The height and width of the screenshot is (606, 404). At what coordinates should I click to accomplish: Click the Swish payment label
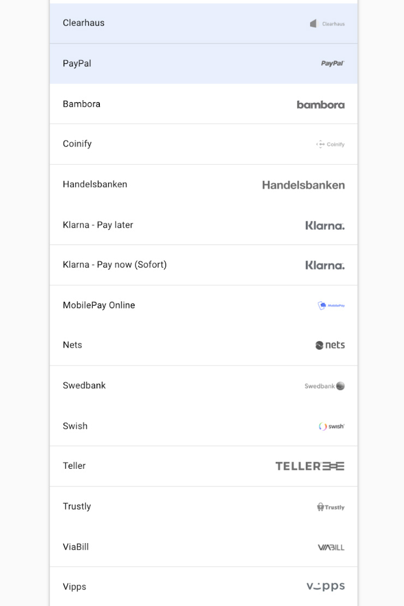pos(75,426)
